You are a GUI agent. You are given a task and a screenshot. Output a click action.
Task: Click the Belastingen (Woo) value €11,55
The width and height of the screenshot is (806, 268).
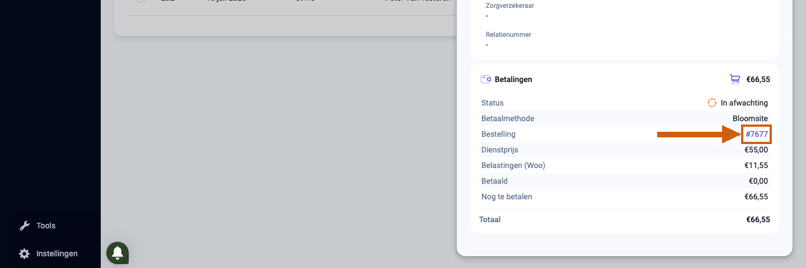(756, 165)
